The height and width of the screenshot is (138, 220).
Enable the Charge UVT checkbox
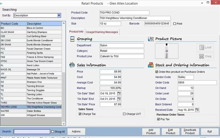pyautogui.click(x=124, y=114)
